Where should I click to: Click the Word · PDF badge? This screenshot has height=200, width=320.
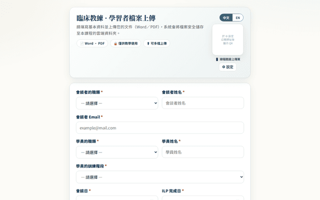[x=92, y=43]
